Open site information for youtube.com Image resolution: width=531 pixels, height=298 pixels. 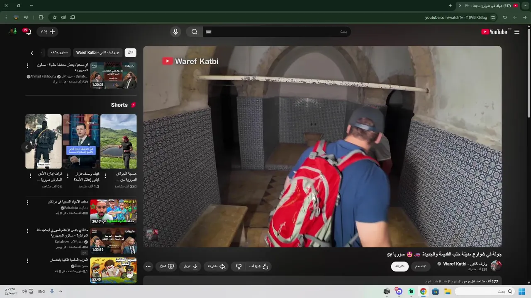point(493,17)
